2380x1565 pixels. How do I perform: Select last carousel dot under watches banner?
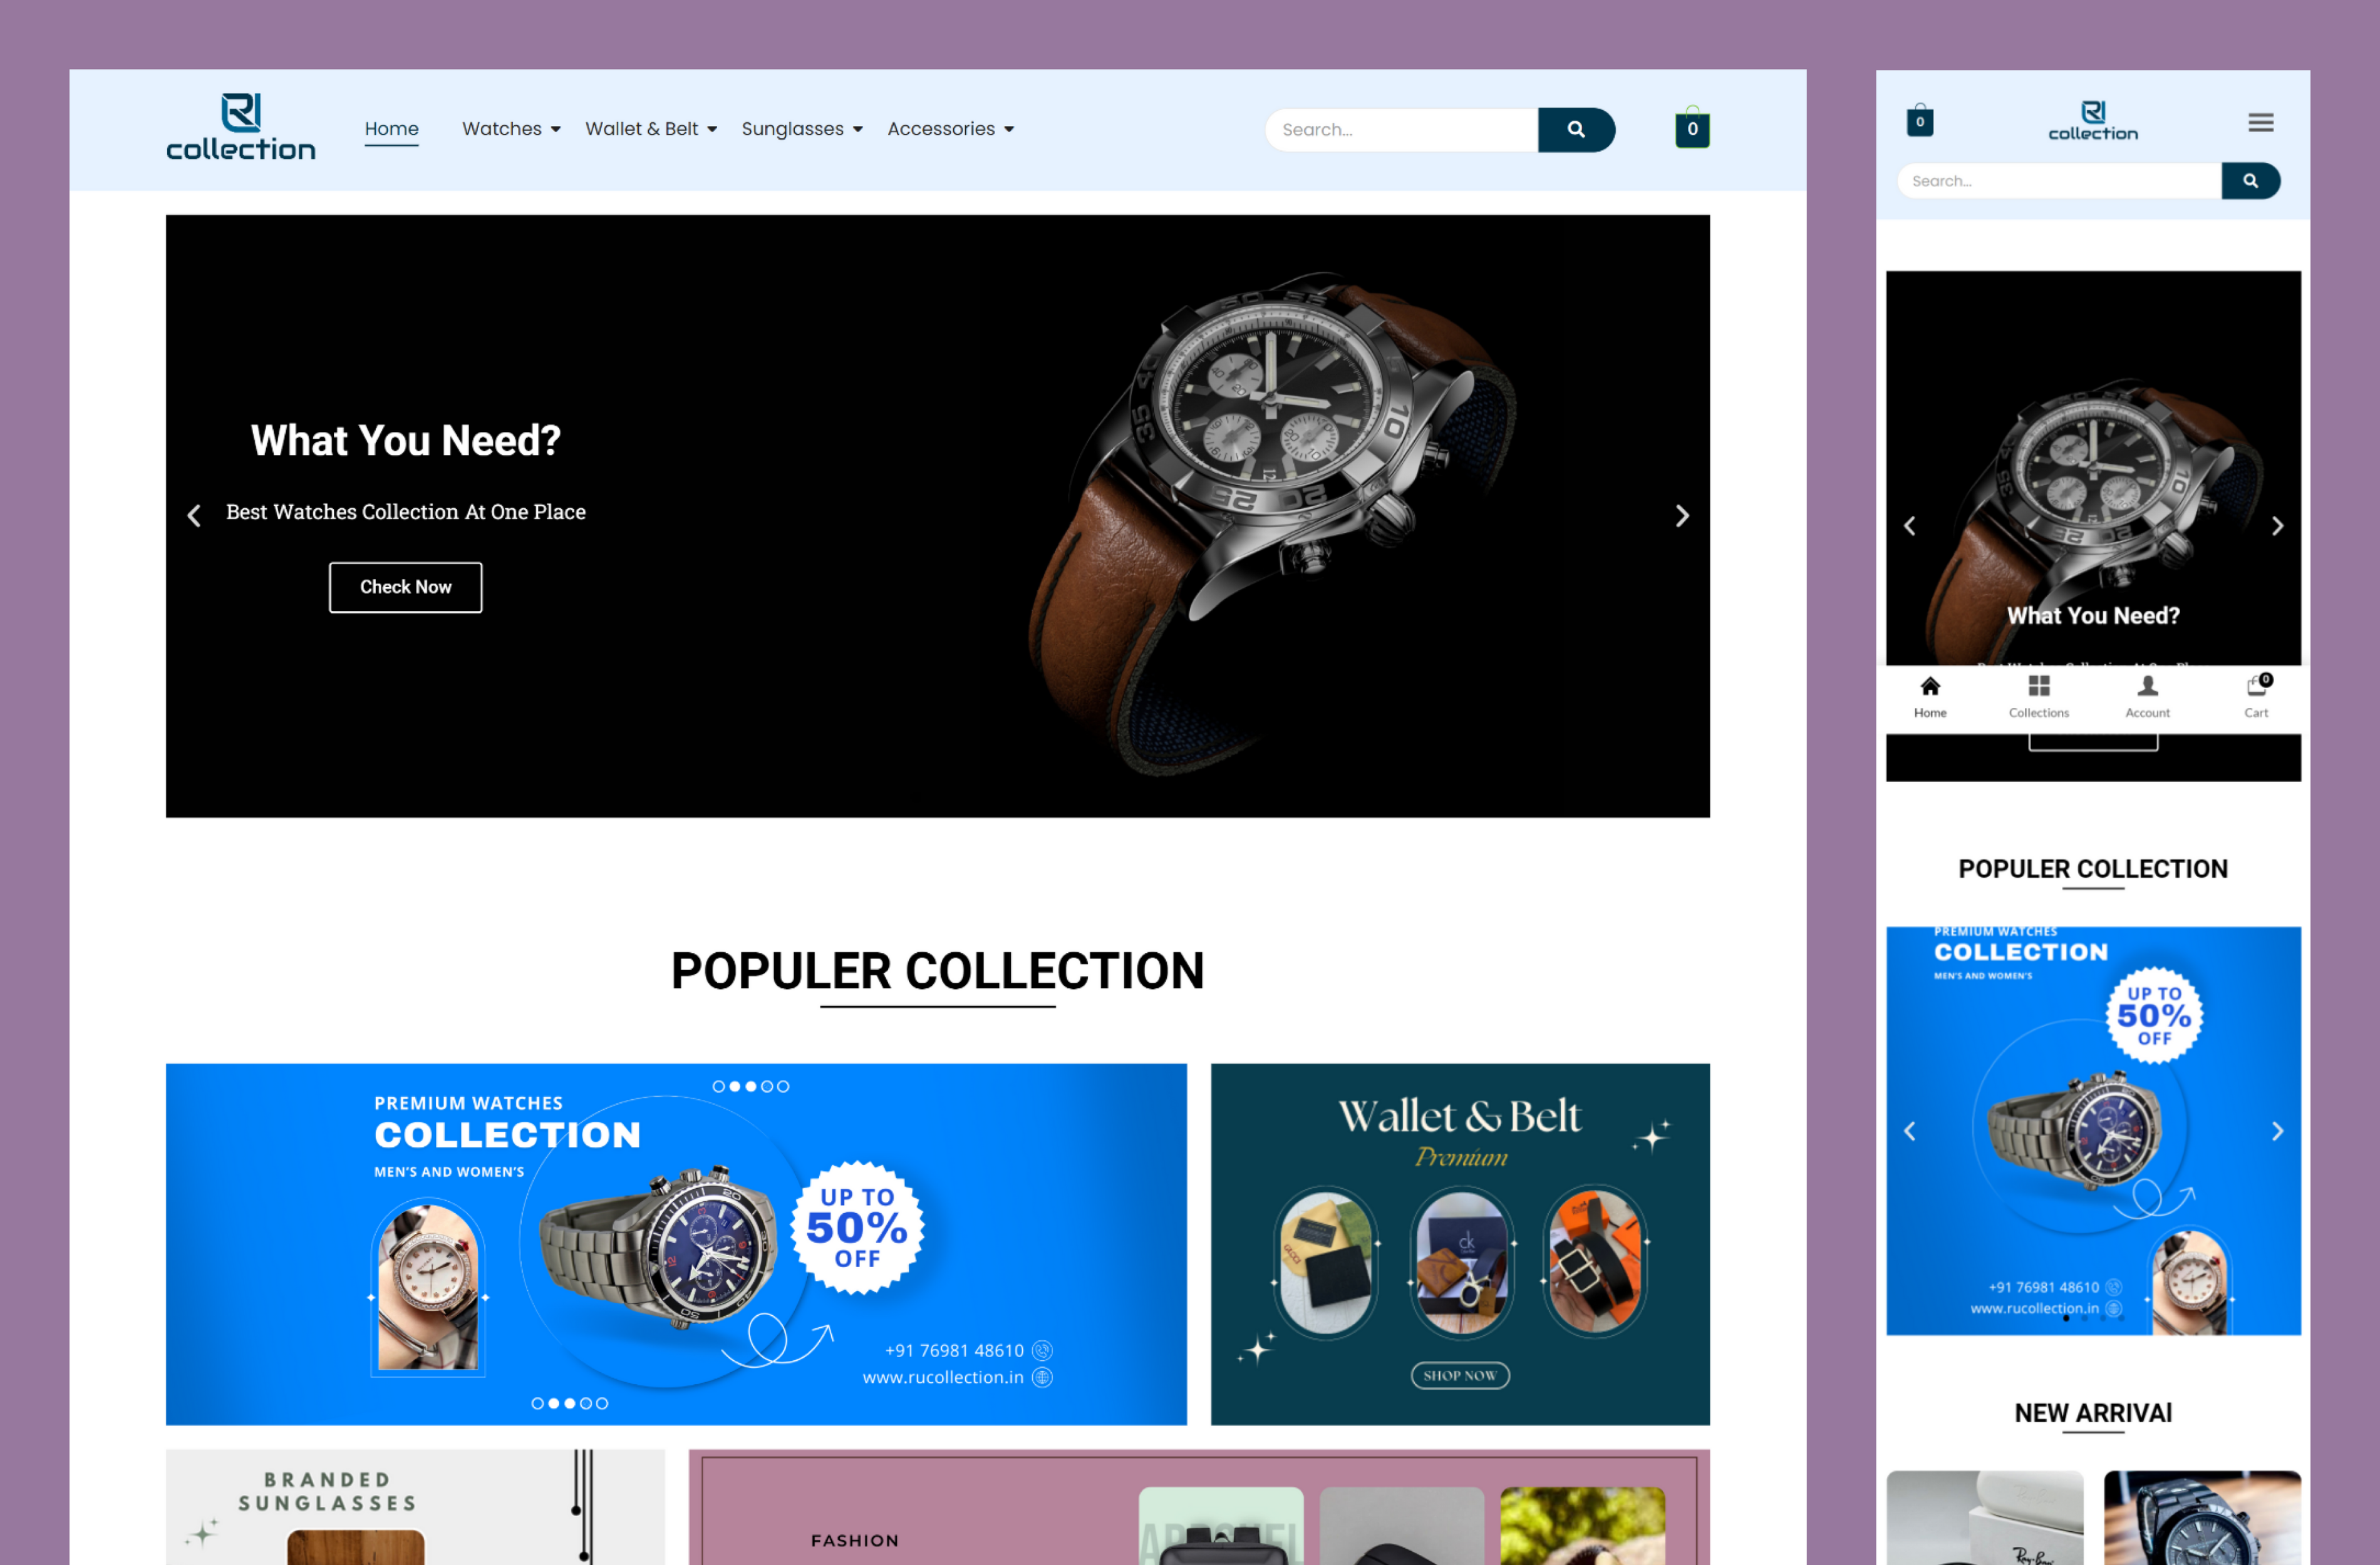pos(602,1403)
